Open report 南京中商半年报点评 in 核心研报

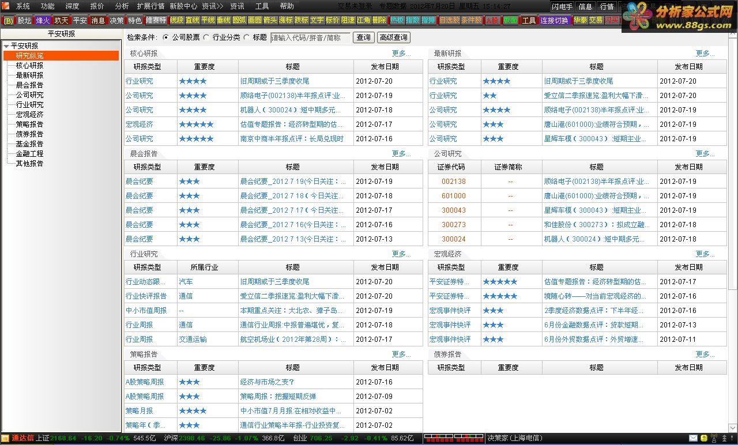(292, 139)
